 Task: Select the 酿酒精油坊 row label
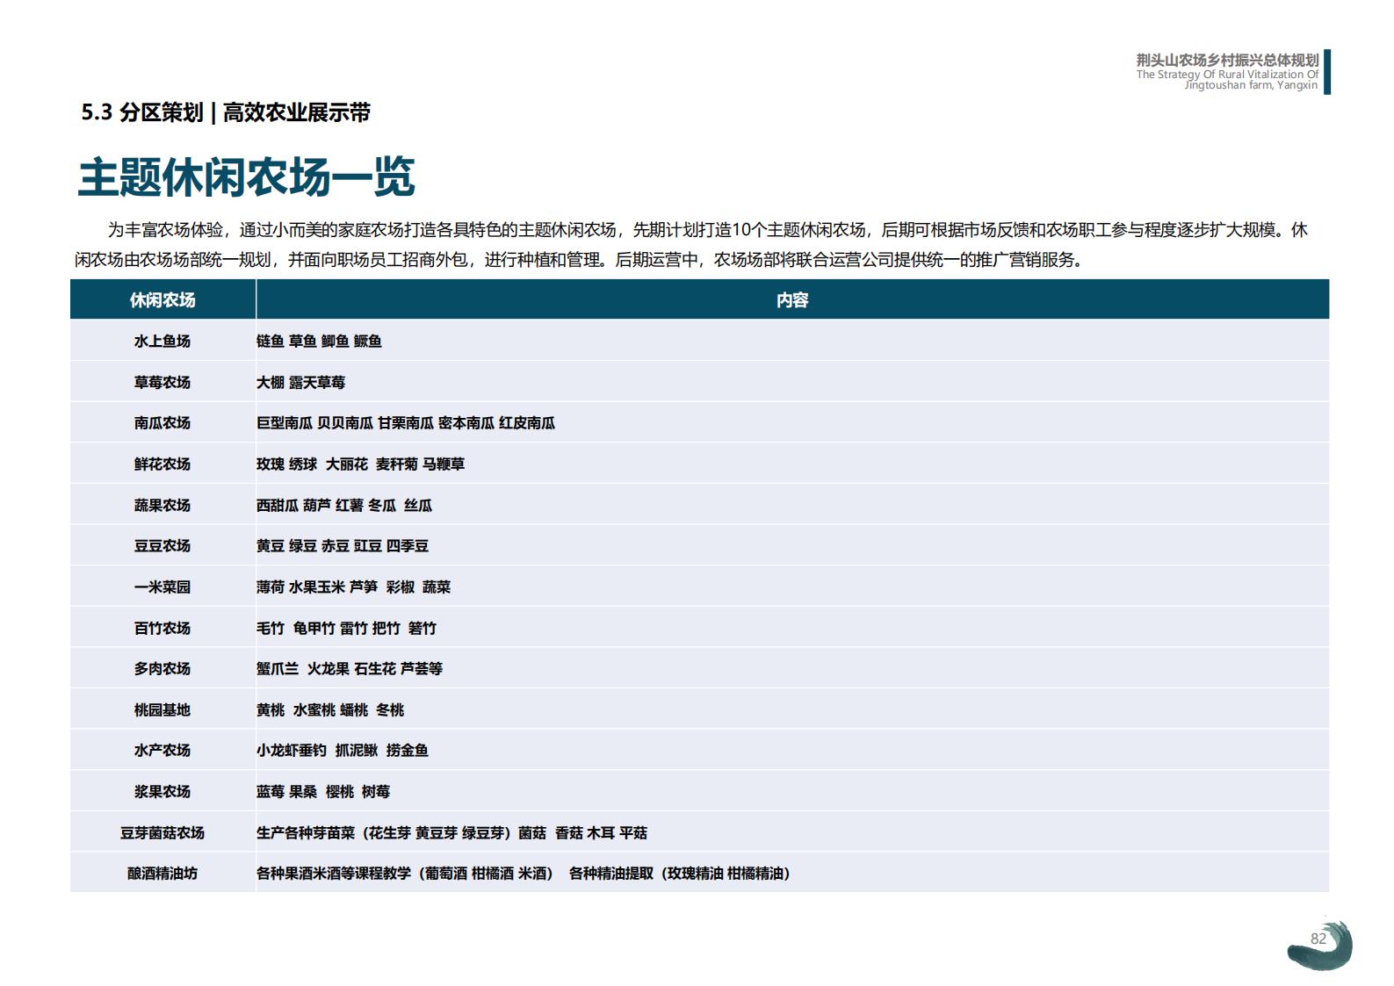[163, 873]
